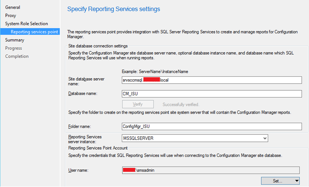Click the Verify button

coord(138,104)
